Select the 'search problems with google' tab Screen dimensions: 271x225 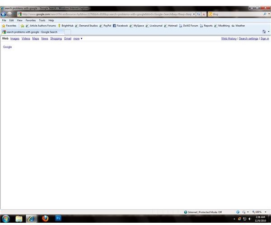(33, 32)
